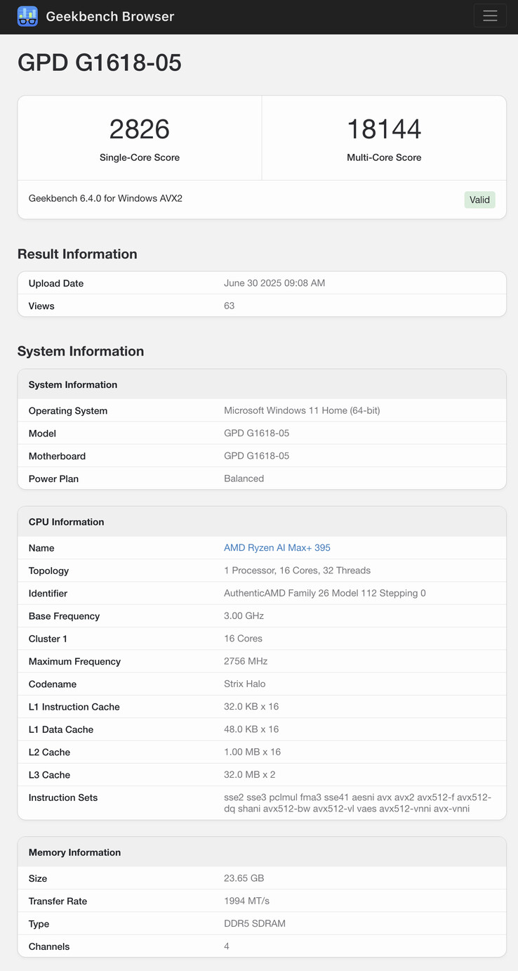Open the AMD Ryzen AI Max+ 395 link

(277, 548)
